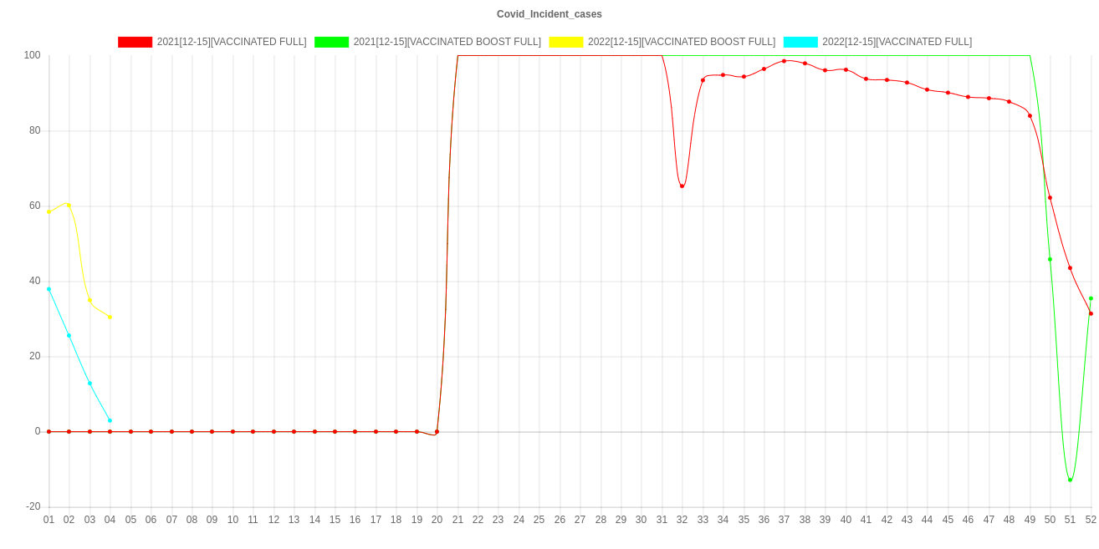
Task: Click the green data point at week 52
Action: (1091, 298)
